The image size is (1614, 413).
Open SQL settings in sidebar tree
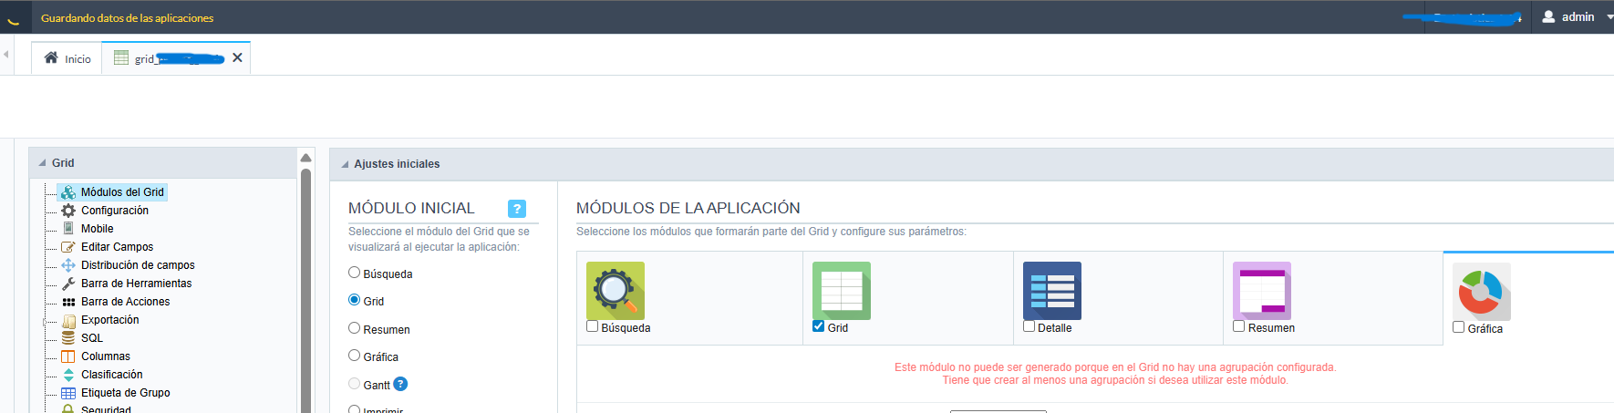tap(92, 338)
